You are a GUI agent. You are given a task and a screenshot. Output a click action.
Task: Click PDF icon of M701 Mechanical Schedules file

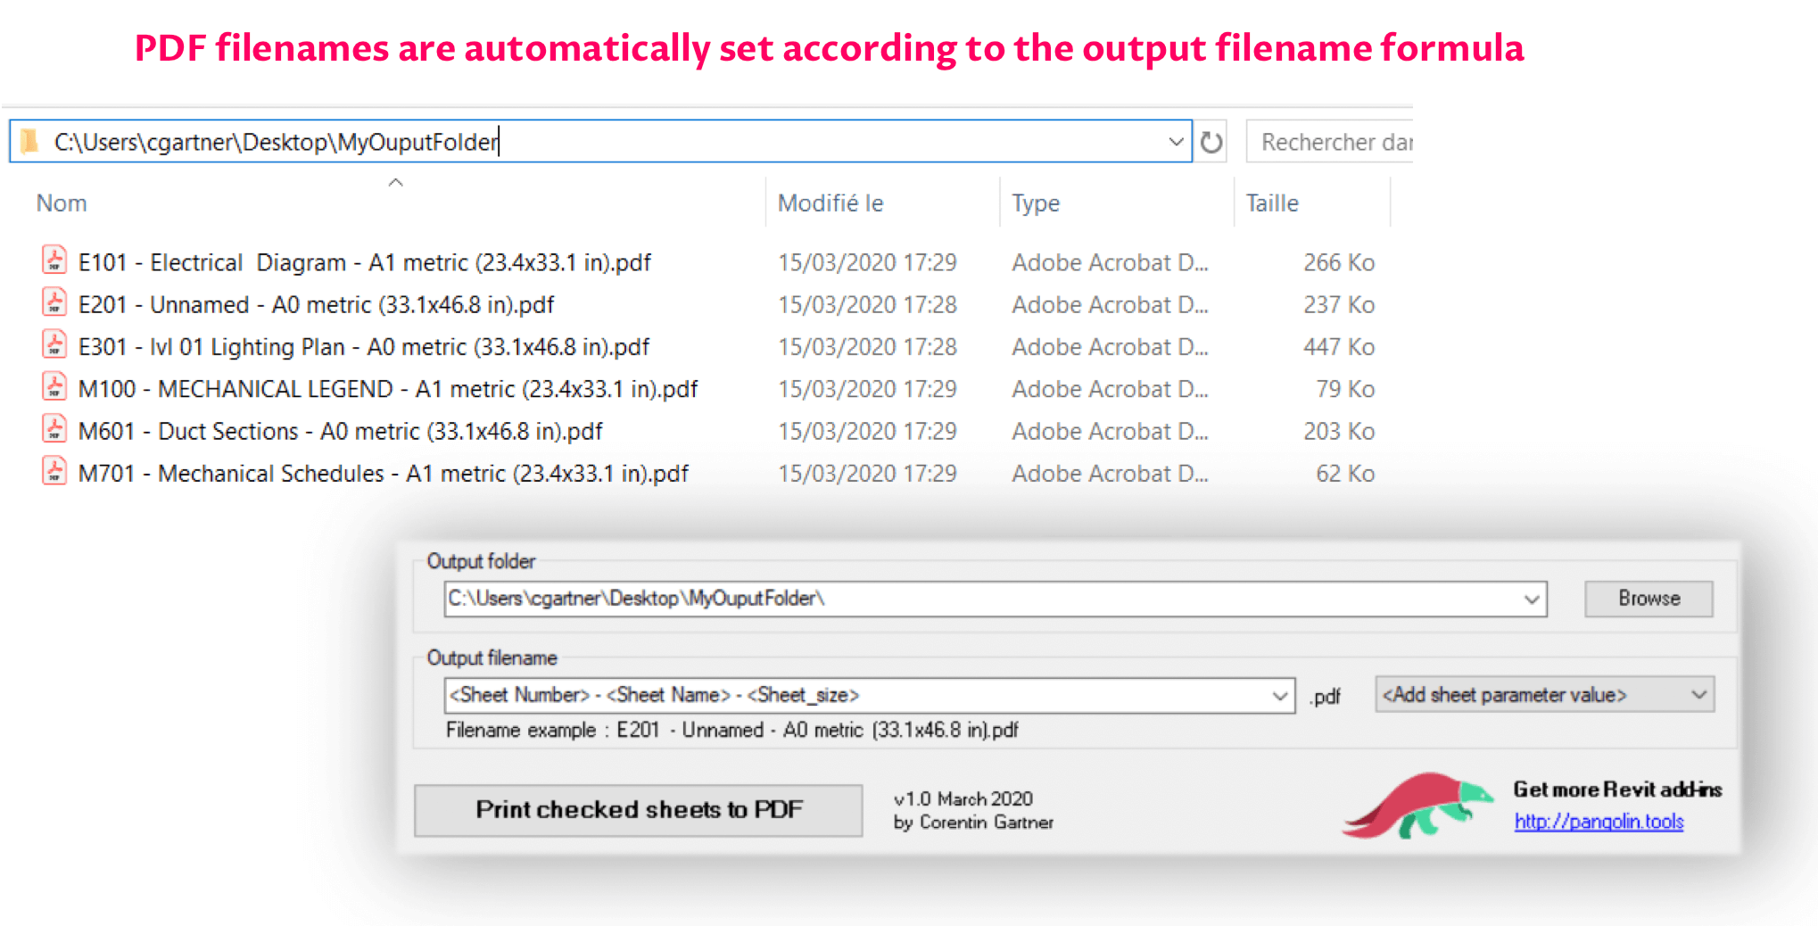54,472
